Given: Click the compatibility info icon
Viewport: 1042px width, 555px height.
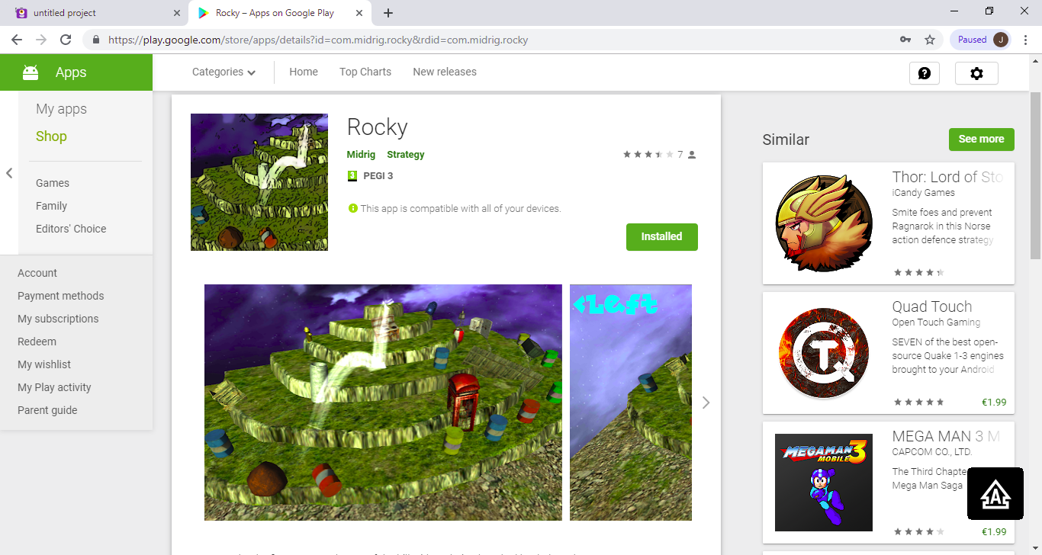Looking at the screenshot, I should coord(353,208).
